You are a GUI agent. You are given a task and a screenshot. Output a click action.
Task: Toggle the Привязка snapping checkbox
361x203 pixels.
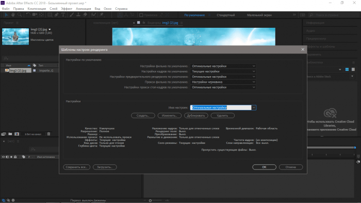point(141,15)
